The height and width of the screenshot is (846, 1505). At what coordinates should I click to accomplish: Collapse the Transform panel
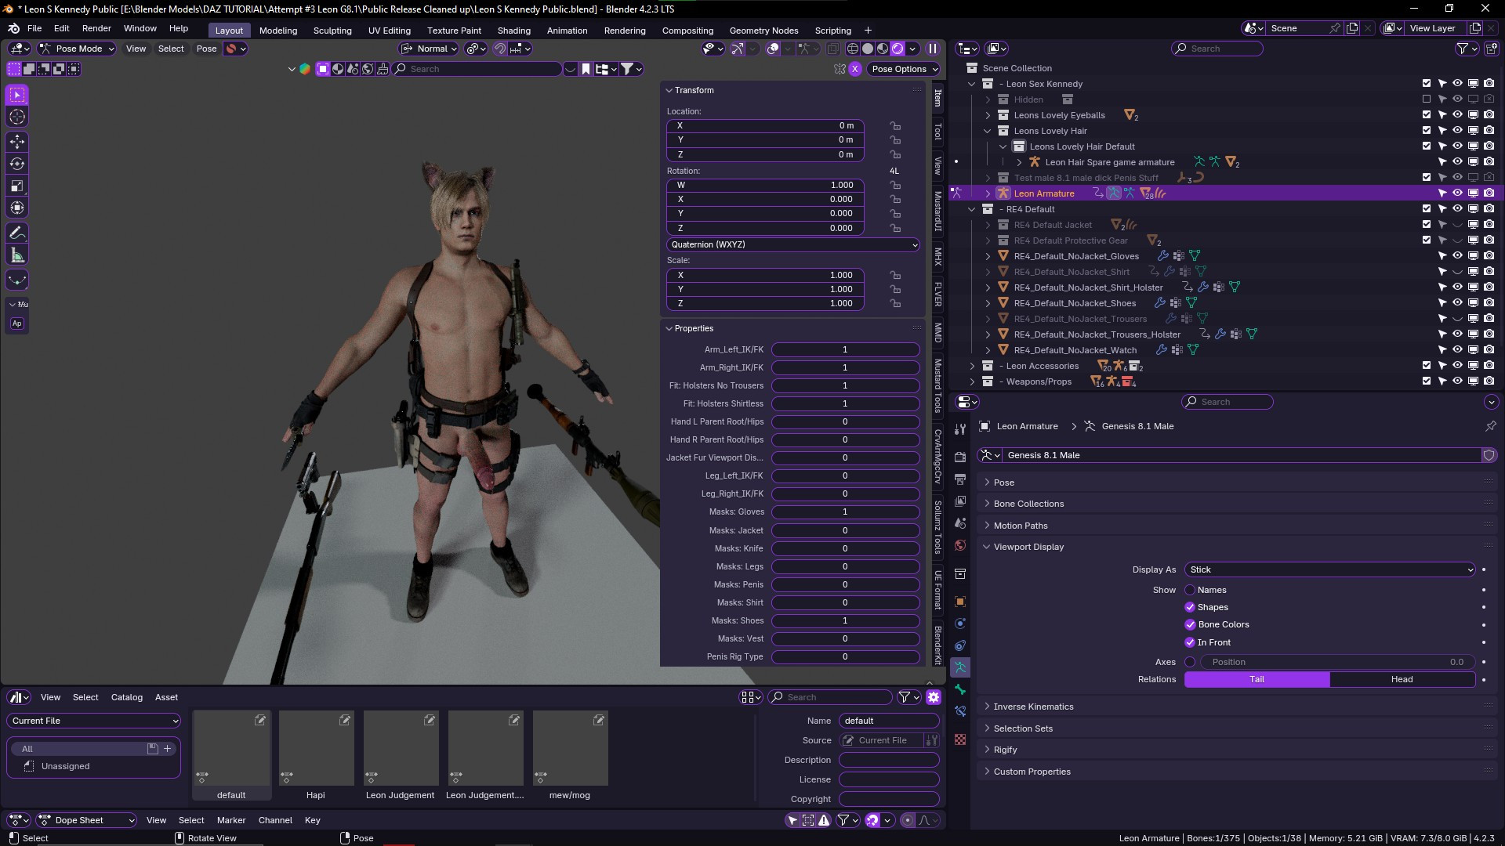pyautogui.click(x=694, y=90)
